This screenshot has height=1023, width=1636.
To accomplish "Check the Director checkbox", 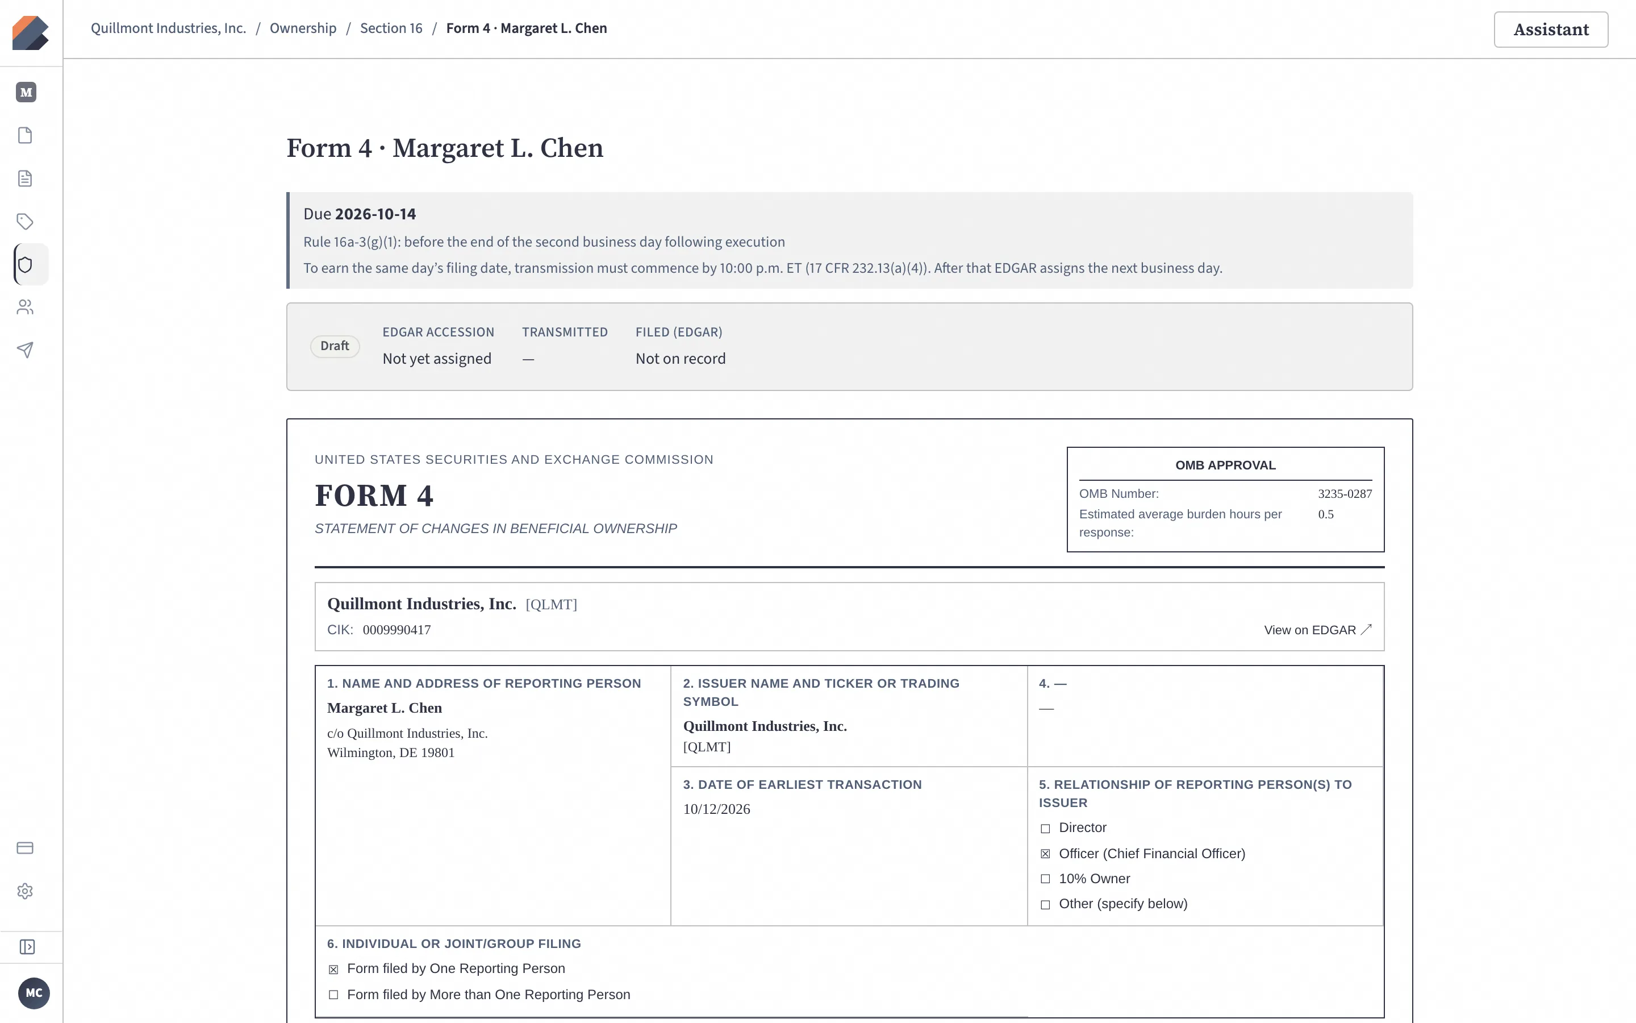I will click(1045, 828).
